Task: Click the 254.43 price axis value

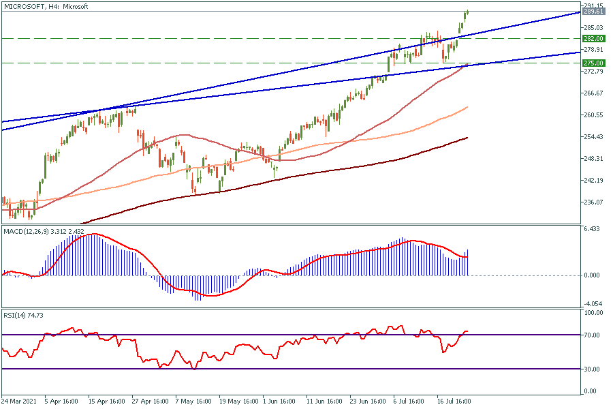Action: pyautogui.click(x=594, y=137)
